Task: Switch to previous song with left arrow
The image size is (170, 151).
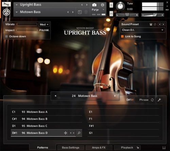Action: [x=55, y=96]
